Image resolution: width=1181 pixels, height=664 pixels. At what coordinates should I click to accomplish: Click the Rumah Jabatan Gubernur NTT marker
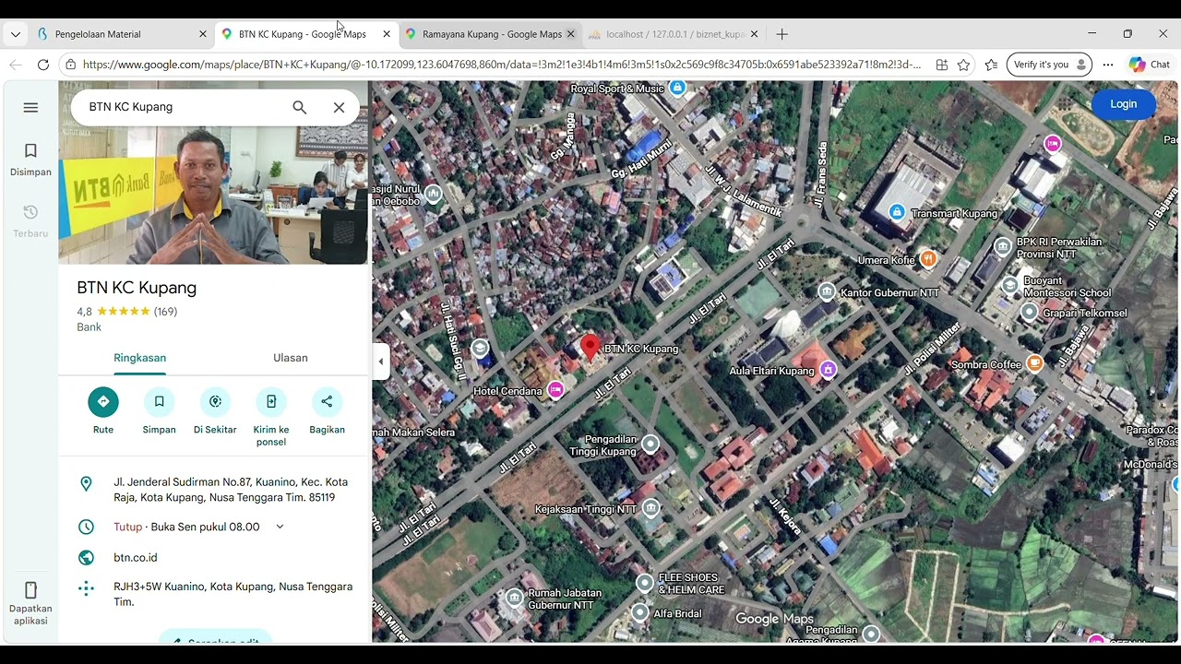(x=514, y=599)
